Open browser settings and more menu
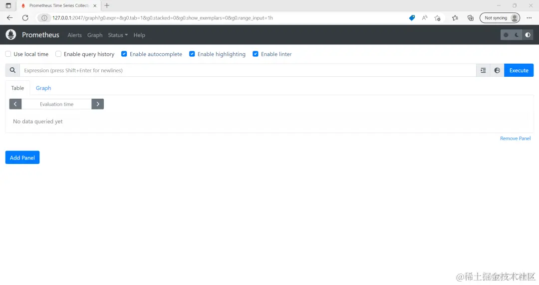Image resolution: width=539 pixels, height=285 pixels. pyautogui.click(x=529, y=18)
